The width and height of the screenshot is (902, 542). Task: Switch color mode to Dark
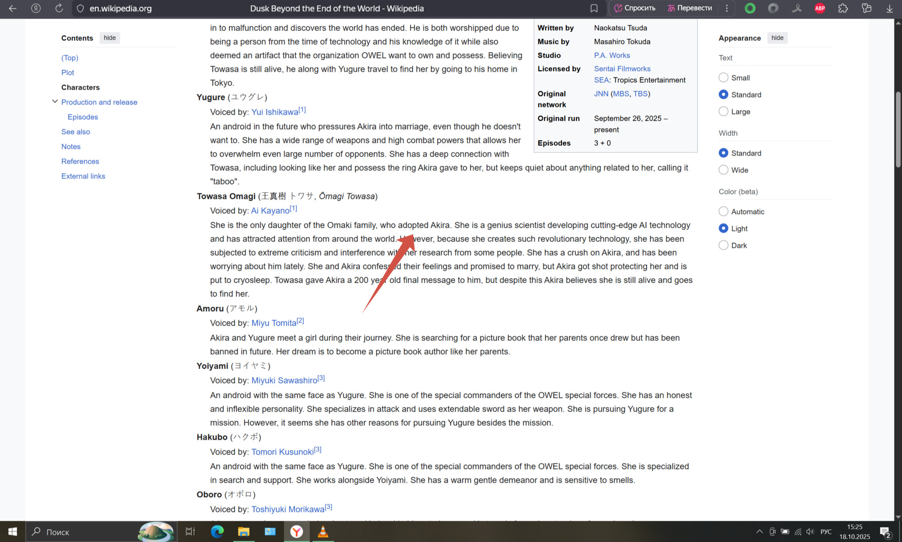pos(723,245)
